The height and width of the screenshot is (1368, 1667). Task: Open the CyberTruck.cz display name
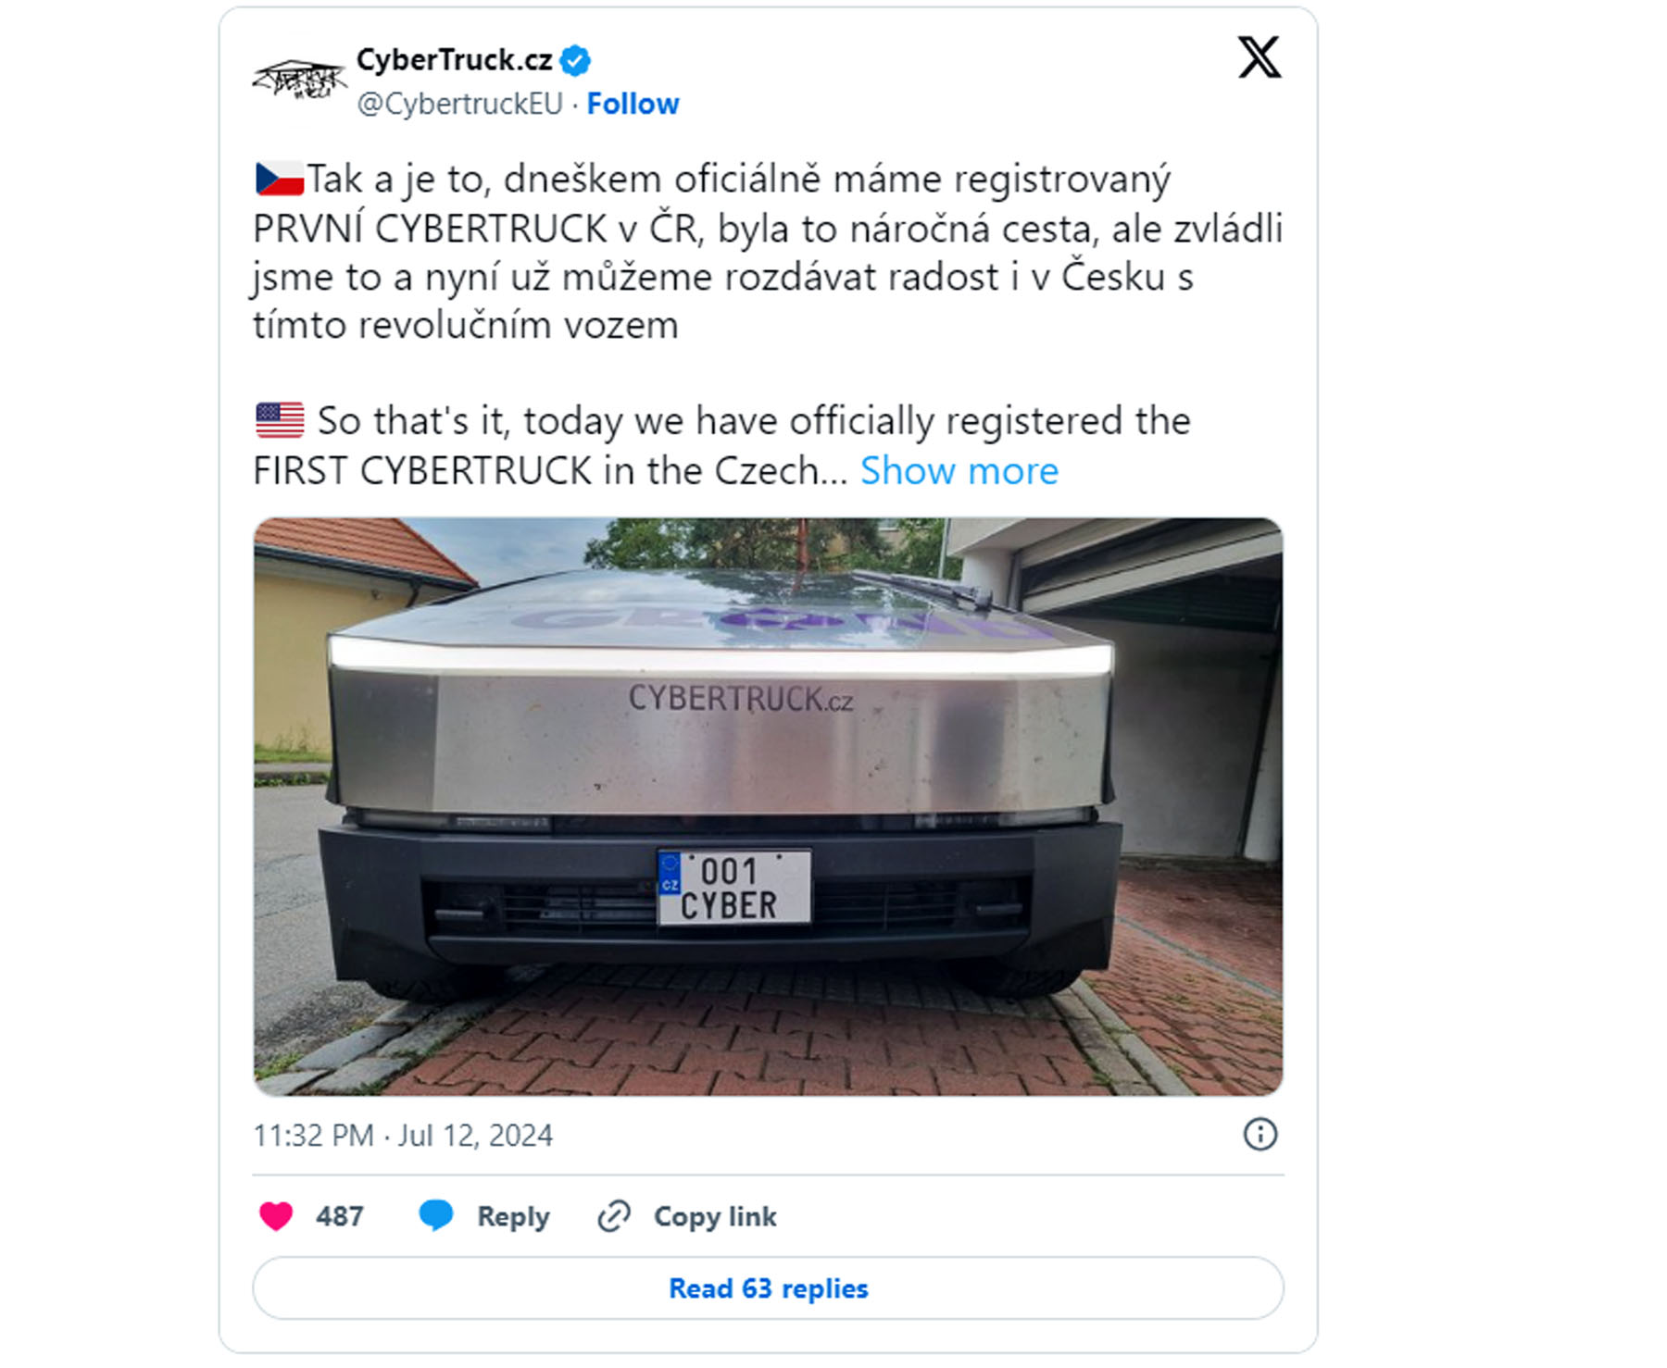click(x=454, y=60)
